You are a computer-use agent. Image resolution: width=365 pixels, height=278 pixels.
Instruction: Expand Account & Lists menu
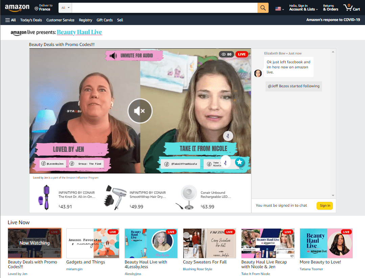click(x=303, y=7)
